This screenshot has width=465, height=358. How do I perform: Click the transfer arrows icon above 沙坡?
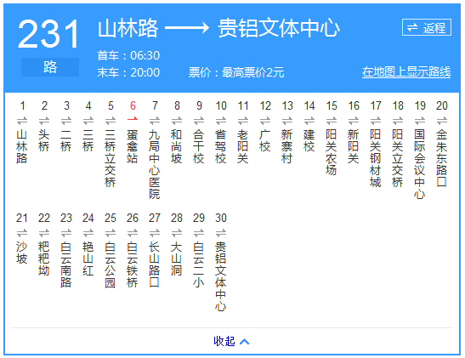tap(22, 233)
